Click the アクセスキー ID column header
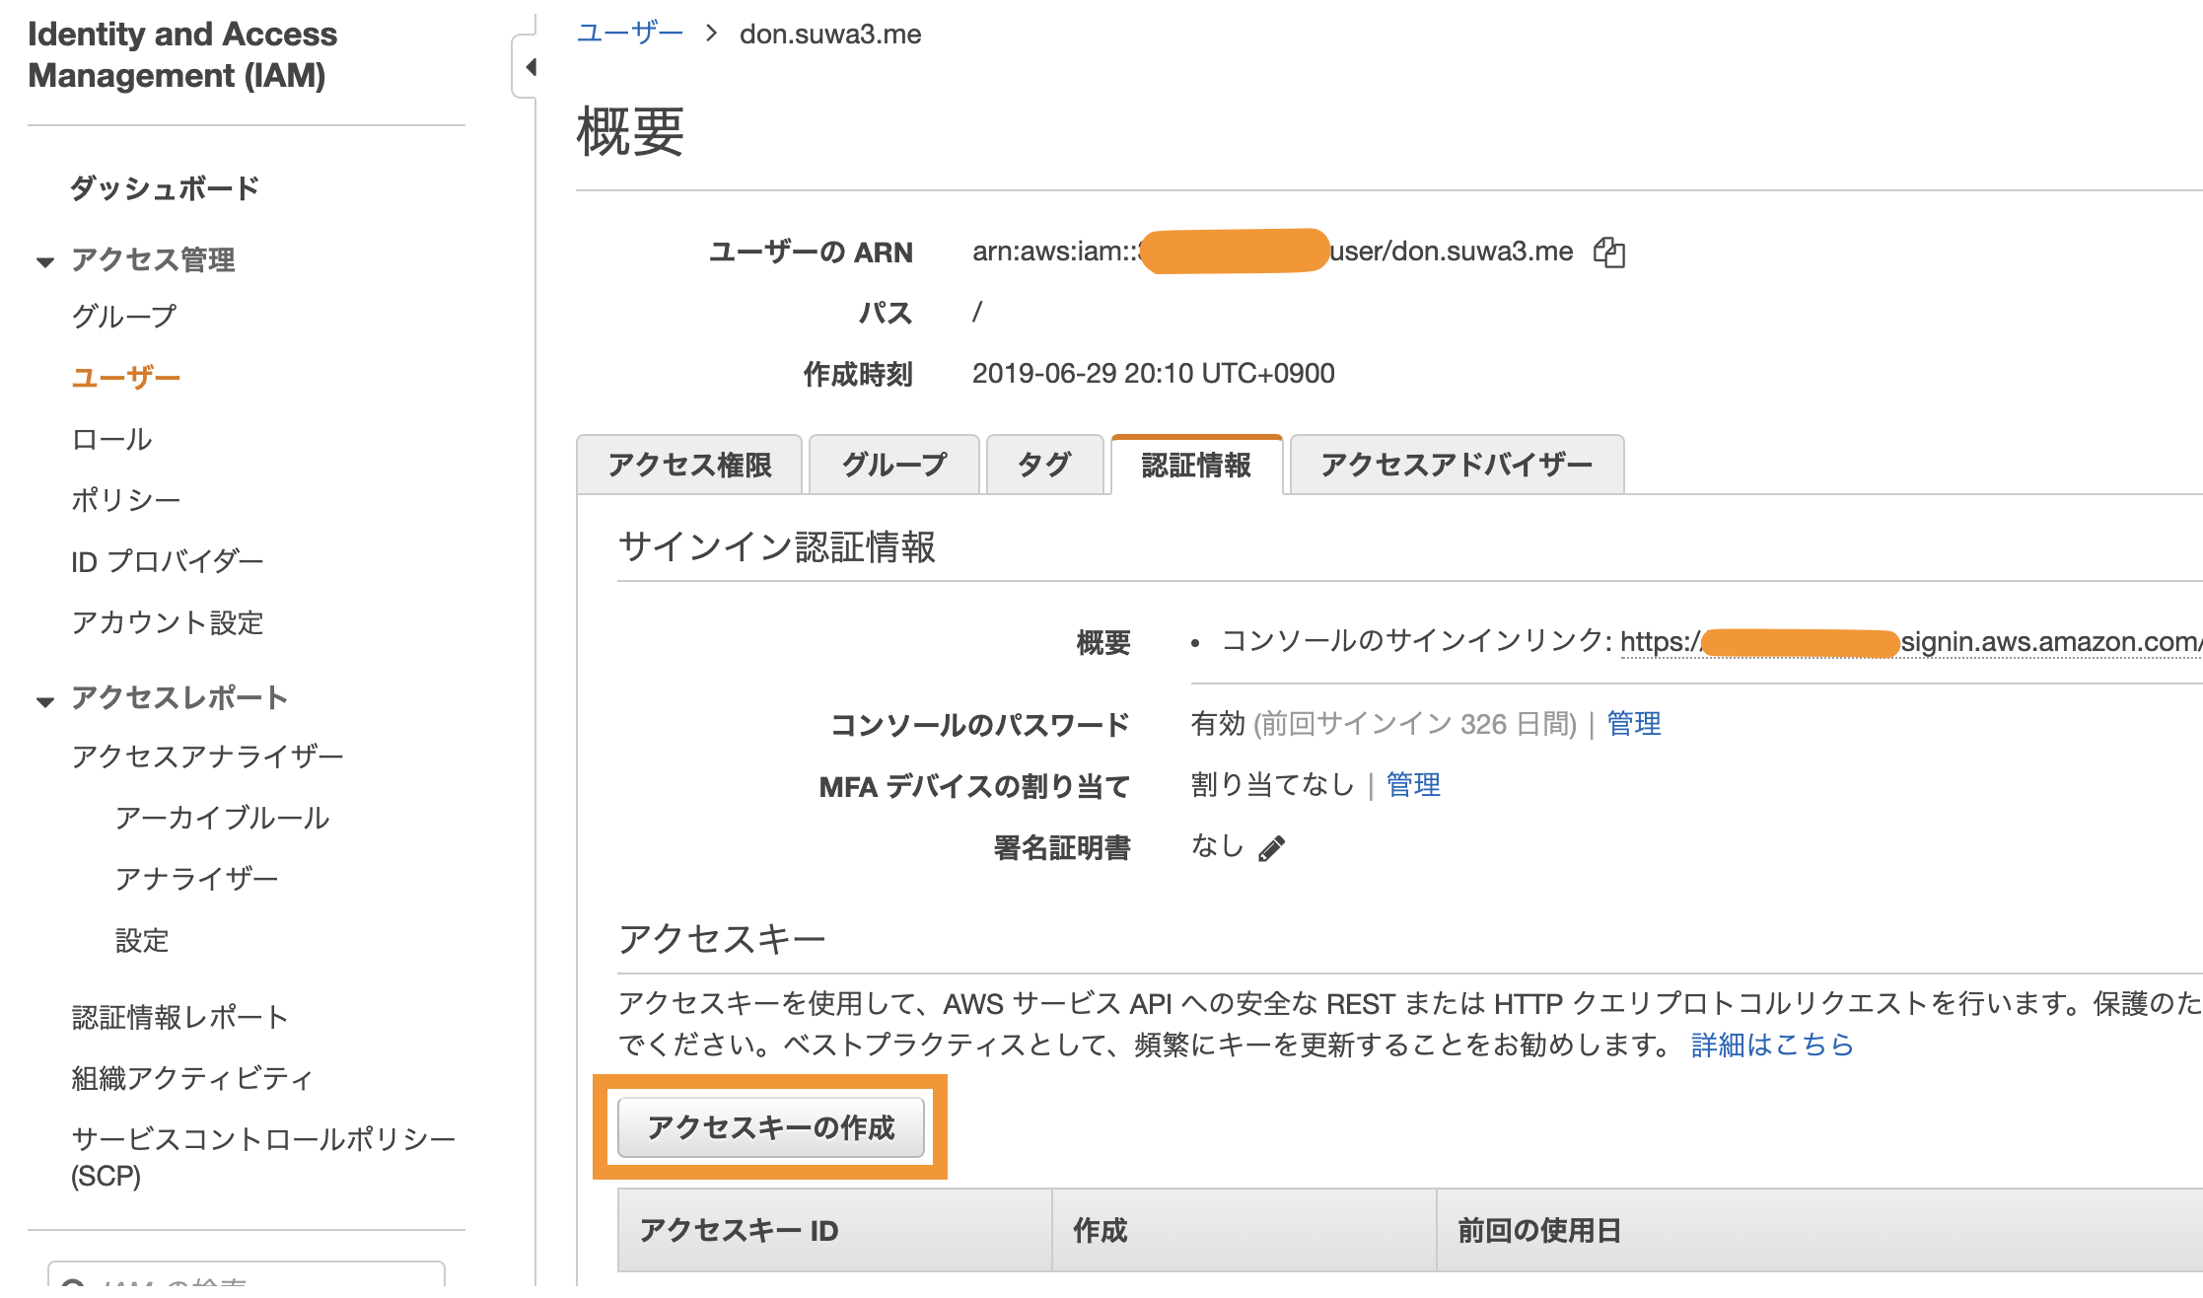The width and height of the screenshot is (2203, 1298). pos(834,1231)
